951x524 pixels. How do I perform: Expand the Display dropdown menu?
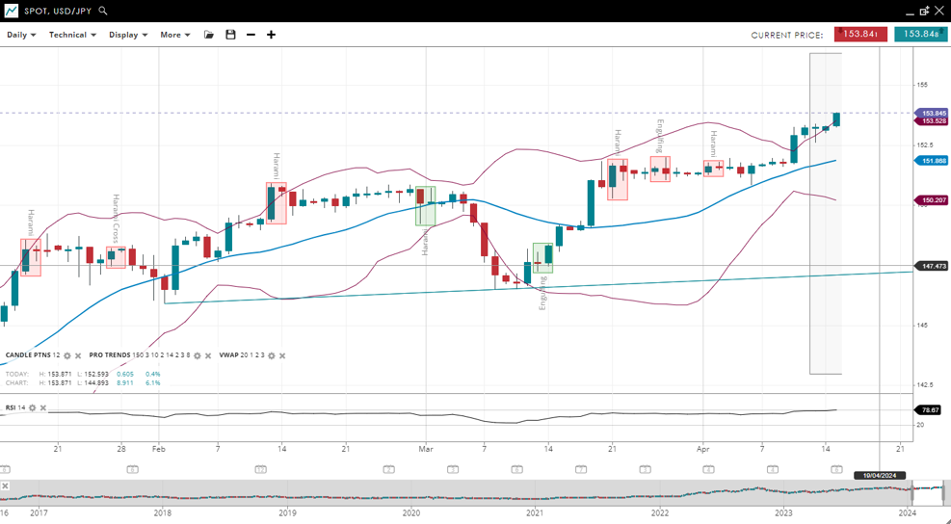coord(128,35)
